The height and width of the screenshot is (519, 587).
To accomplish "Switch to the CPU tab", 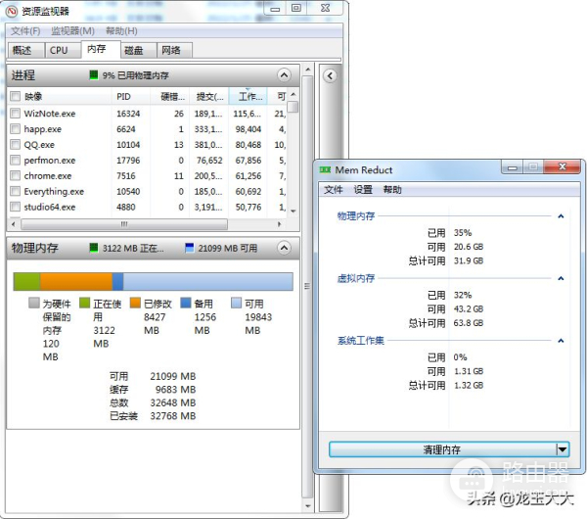I will tap(59, 50).
